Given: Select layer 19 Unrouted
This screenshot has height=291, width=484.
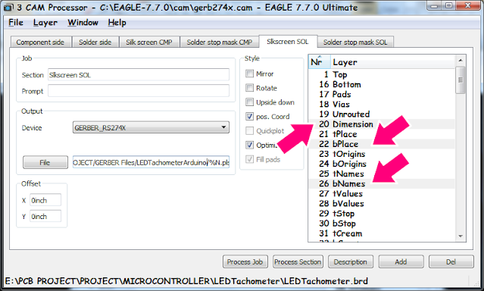Looking at the screenshot, I should coord(382,114).
